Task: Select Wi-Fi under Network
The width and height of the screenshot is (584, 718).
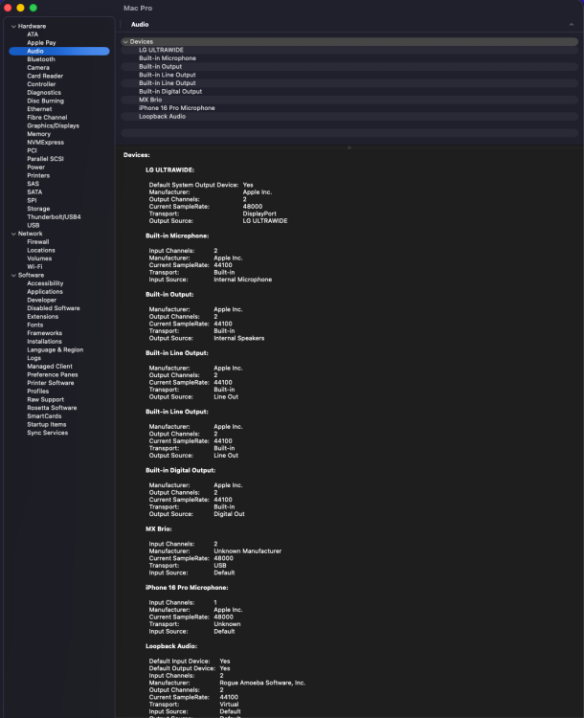Action: pyautogui.click(x=34, y=266)
